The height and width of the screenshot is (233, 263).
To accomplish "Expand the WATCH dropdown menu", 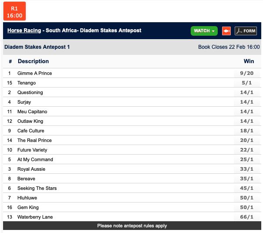I will (204, 31).
